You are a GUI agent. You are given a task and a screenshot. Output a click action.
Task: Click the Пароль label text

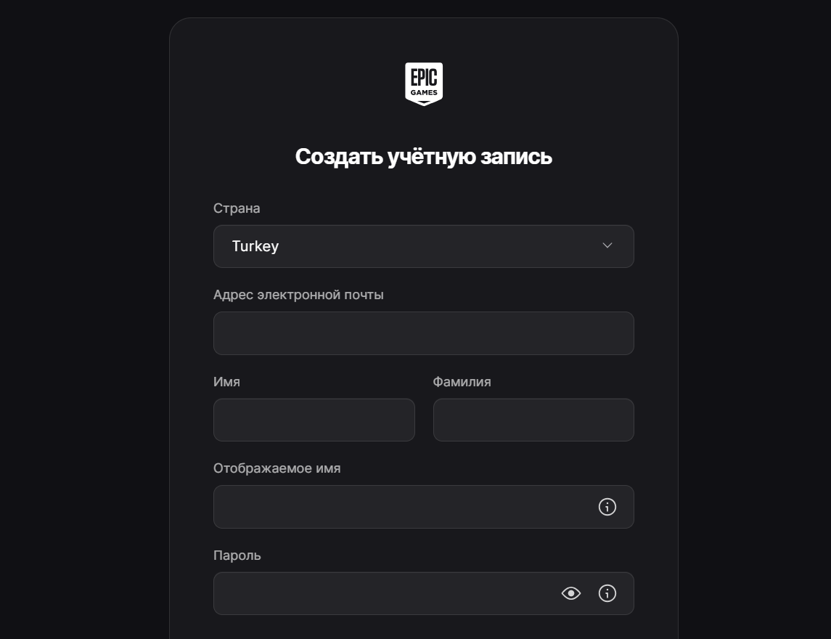(x=237, y=555)
